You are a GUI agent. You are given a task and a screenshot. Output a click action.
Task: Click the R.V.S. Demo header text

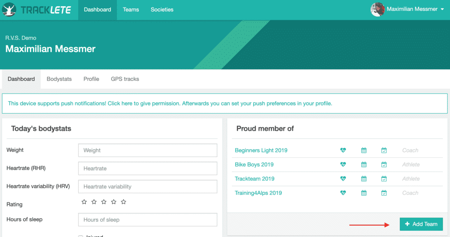tap(21, 38)
